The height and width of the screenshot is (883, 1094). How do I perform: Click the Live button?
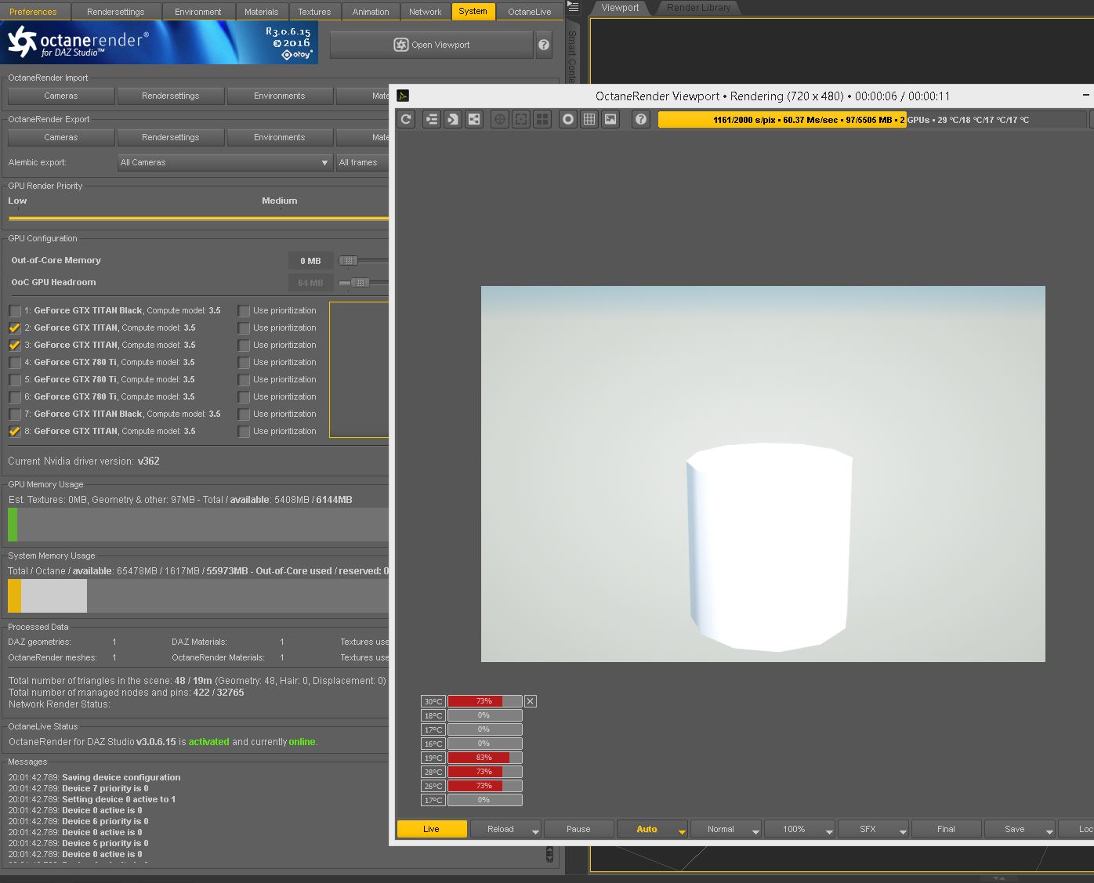click(x=432, y=829)
